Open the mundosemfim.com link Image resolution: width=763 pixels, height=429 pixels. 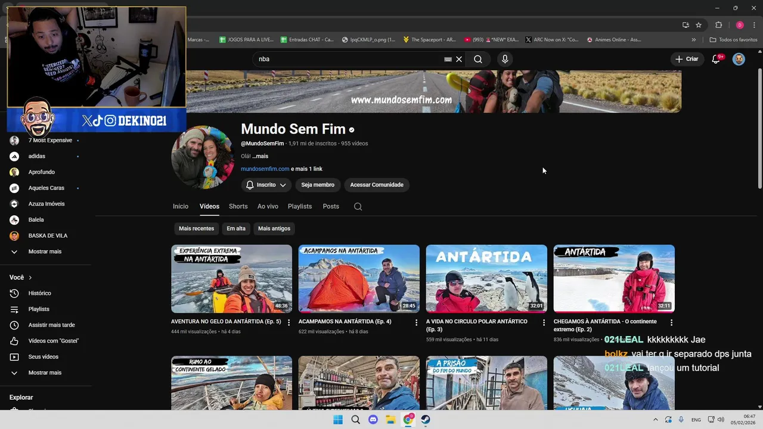(x=265, y=169)
